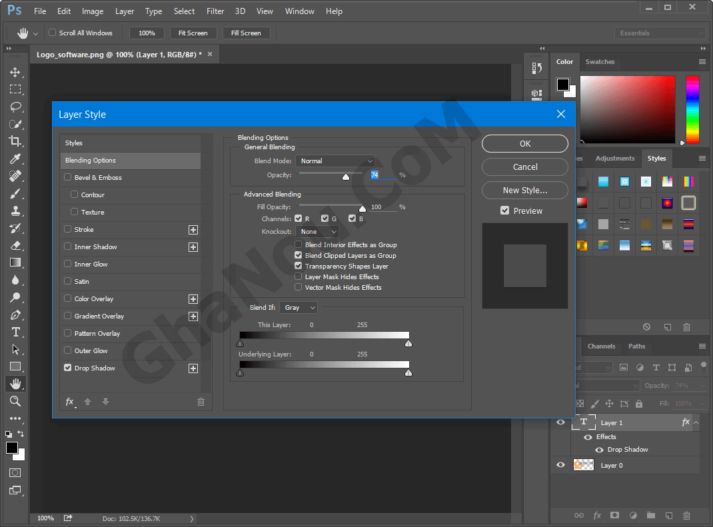Click the delete effect trash icon in Layer Style
The height and width of the screenshot is (527, 713).
pos(201,402)
